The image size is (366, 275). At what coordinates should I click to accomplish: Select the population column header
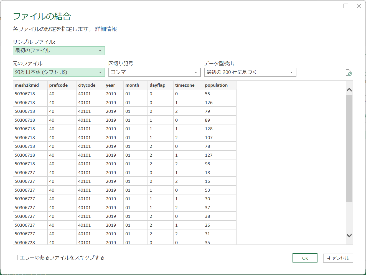click(x=216, y=85)
